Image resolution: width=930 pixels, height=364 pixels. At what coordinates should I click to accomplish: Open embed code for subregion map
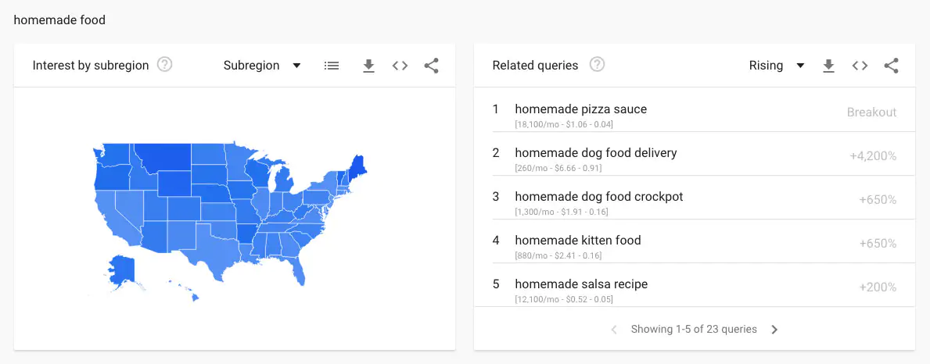pos(400,66)
